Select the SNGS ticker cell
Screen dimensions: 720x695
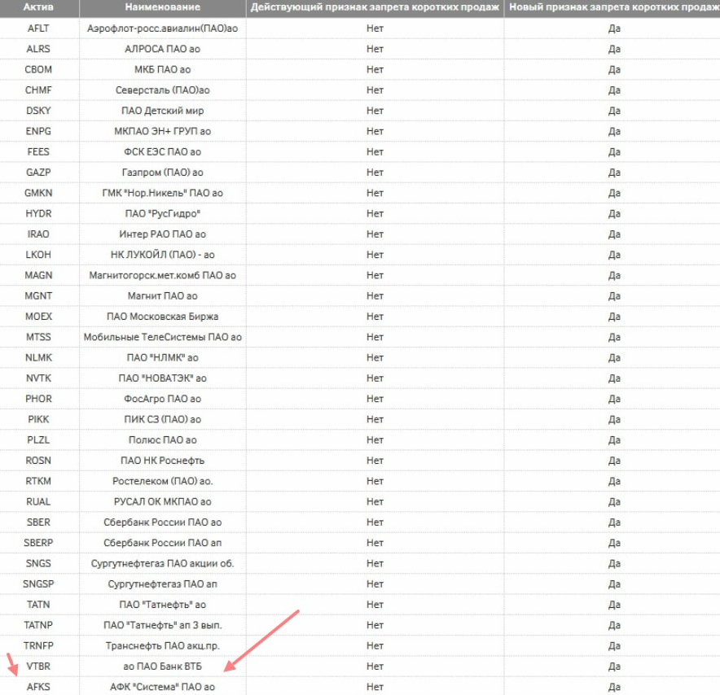[x=38, y=564]
